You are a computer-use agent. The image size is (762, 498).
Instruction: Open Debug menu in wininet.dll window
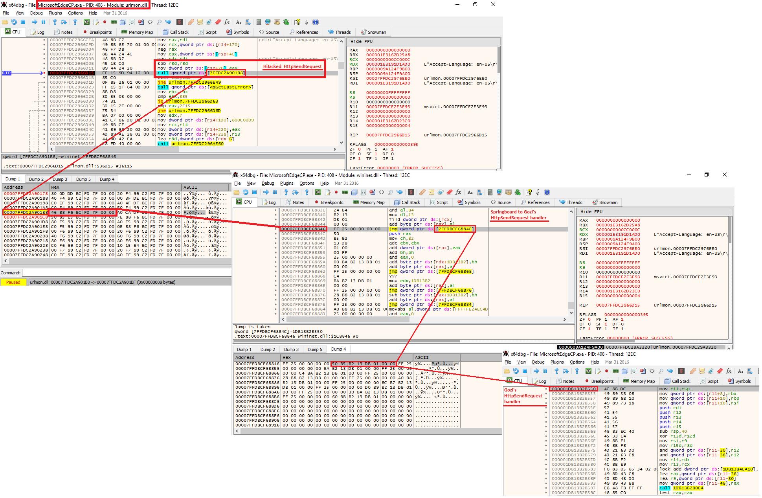click(268, 183)
